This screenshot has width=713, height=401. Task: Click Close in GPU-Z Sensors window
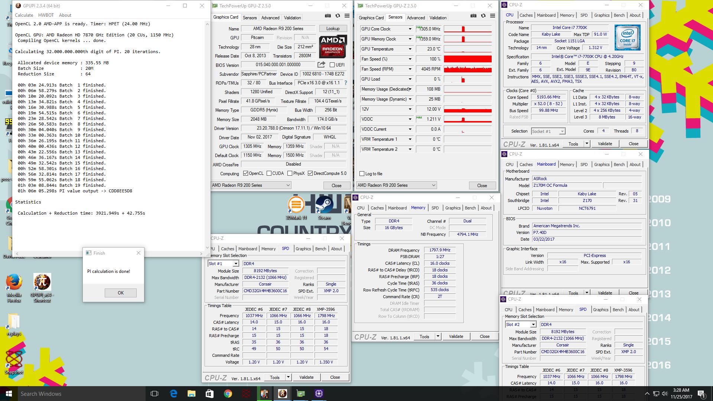tap(482, 185)
